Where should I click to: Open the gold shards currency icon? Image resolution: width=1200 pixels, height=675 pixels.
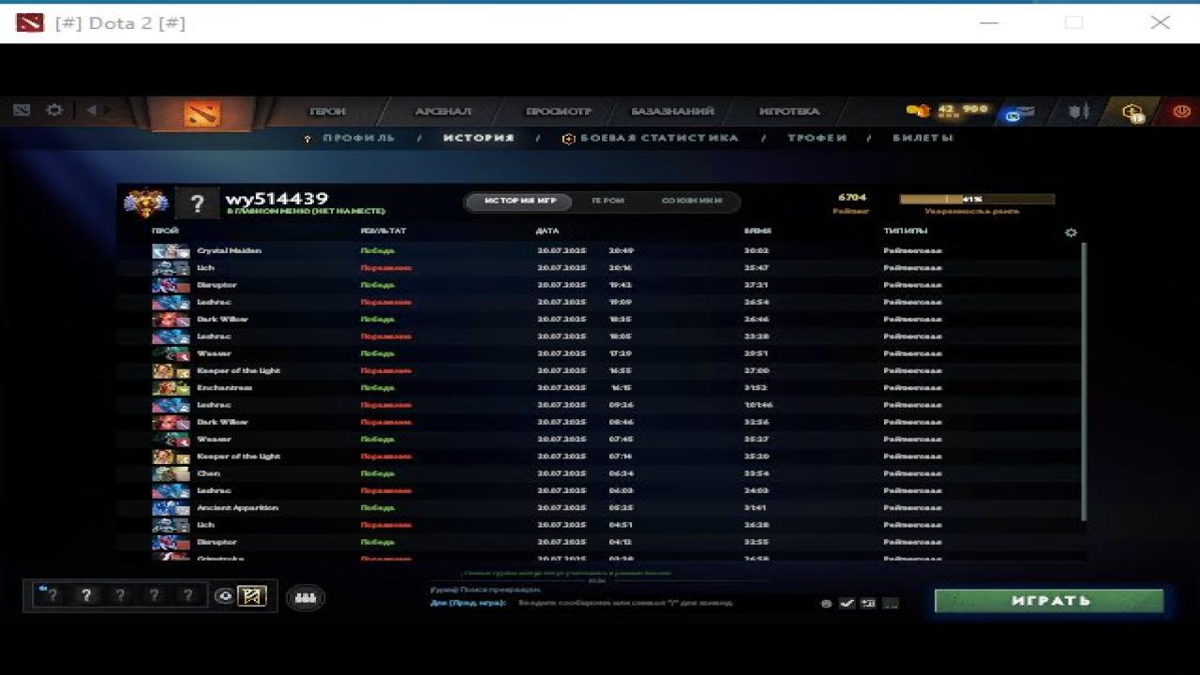[918, 111]
